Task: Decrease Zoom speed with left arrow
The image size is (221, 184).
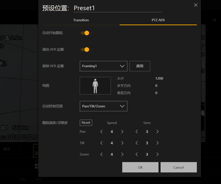Action: click(101, 154)
